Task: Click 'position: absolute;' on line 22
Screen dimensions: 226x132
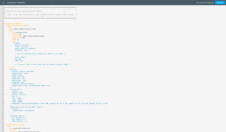Action: click(22, 45)
